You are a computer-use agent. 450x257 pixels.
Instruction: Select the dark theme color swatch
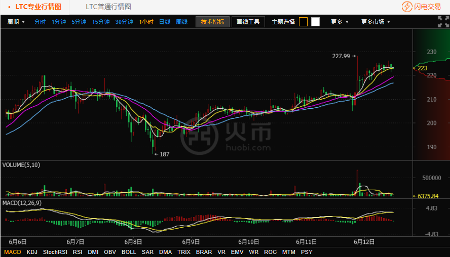[x=303, y=22]
